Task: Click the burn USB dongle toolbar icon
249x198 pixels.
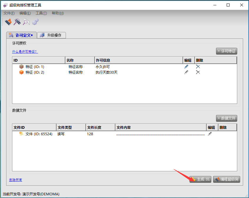Action: click(8, 22)
